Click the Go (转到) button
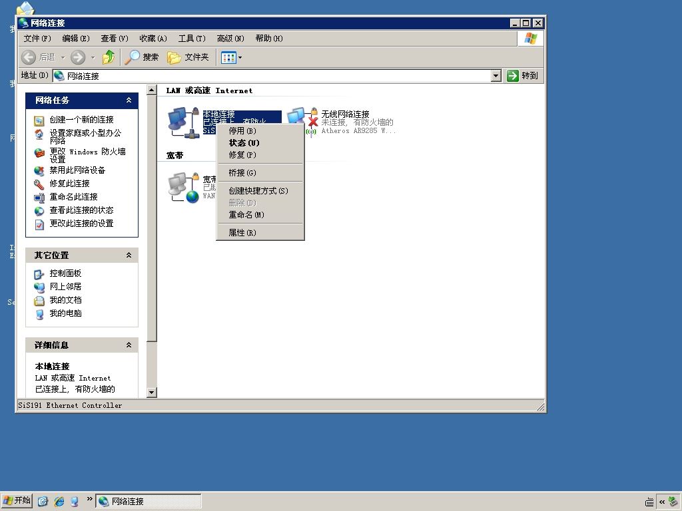The image size is (682, 511). [x=523, y=76]
